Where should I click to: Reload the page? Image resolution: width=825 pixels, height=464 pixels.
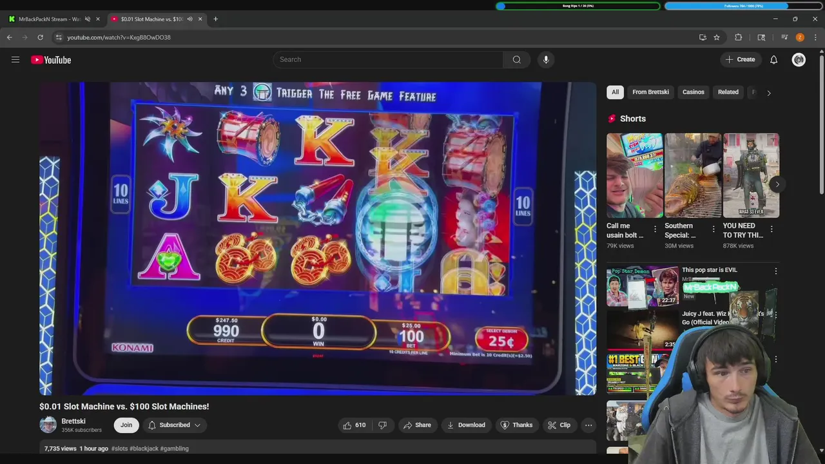coord(40,37)
